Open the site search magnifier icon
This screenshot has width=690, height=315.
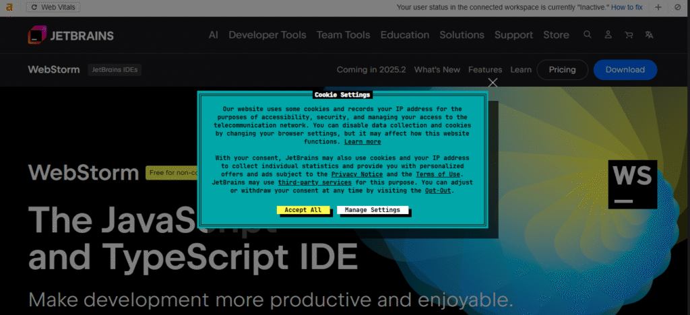coord(587,35)
